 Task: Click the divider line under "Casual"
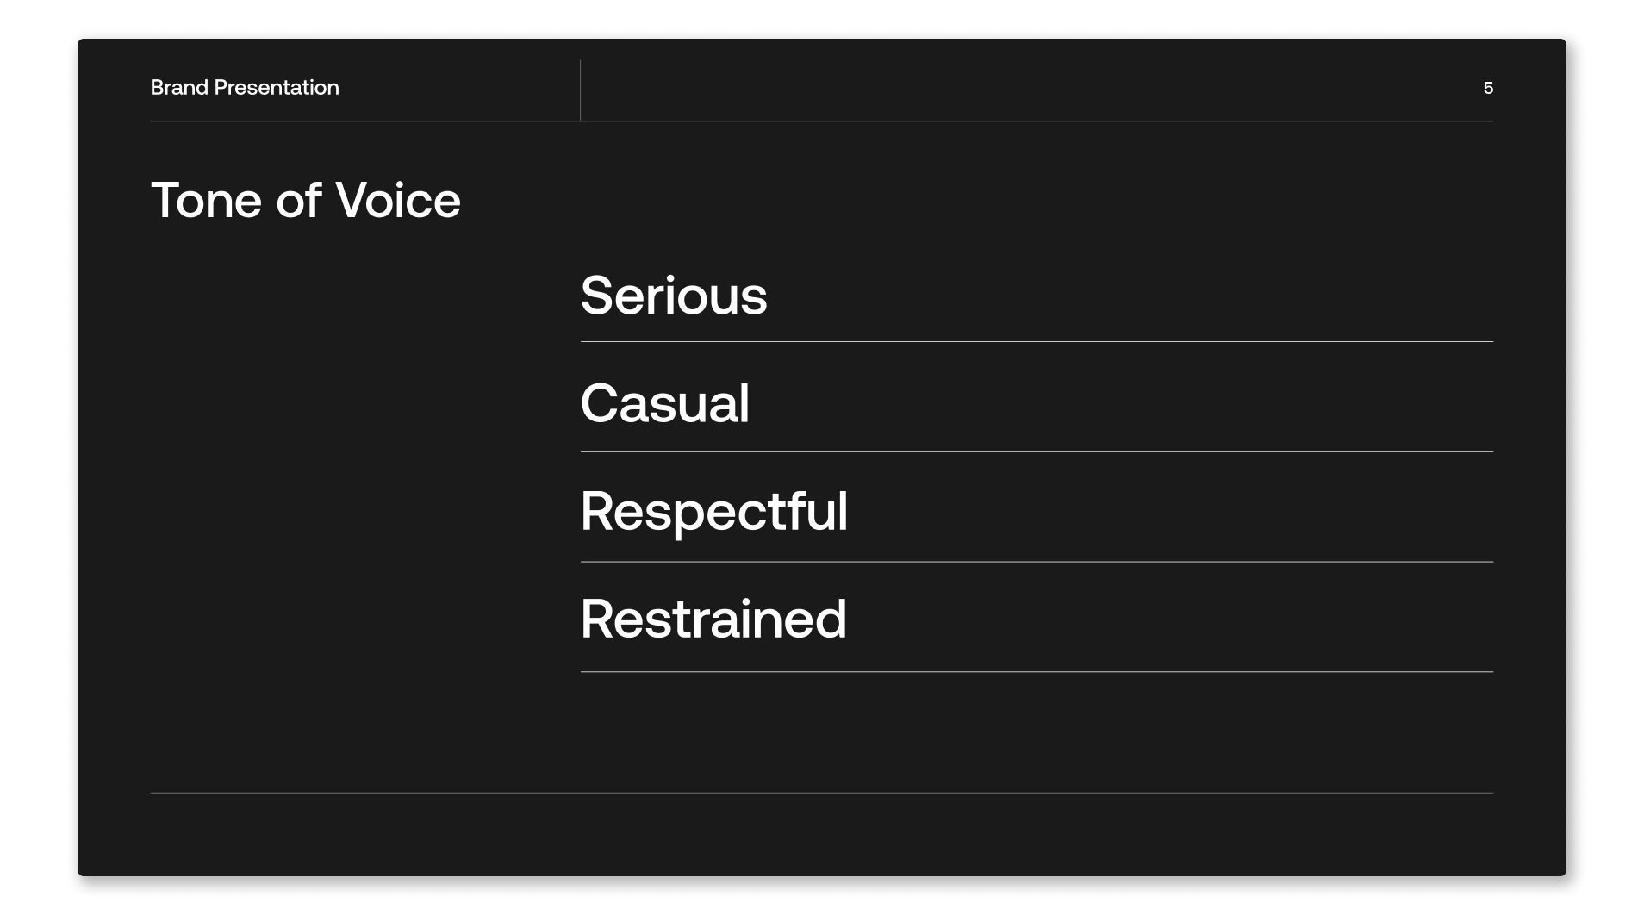[1037, 451]
